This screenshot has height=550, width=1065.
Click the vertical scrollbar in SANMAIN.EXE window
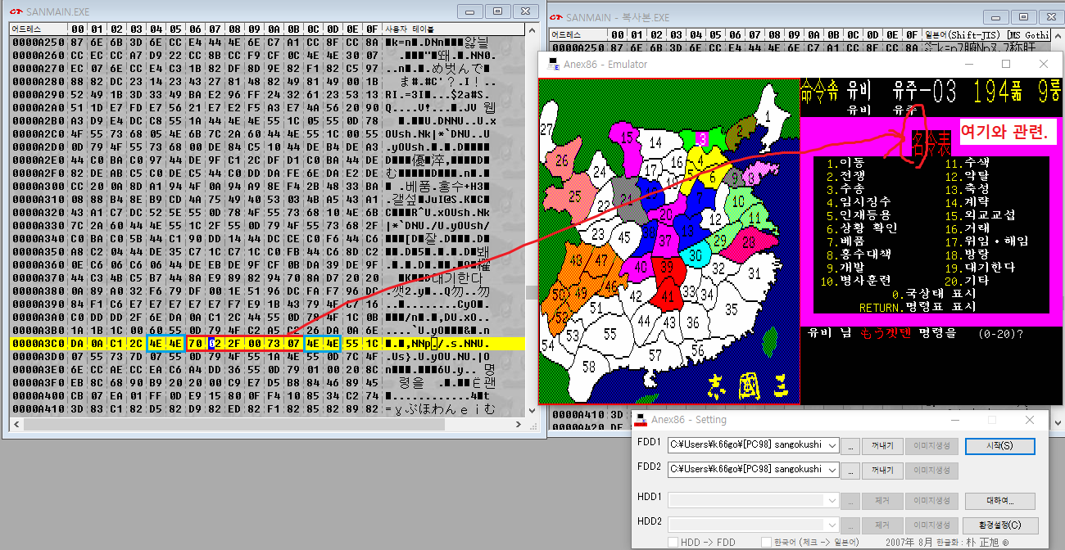532,220
